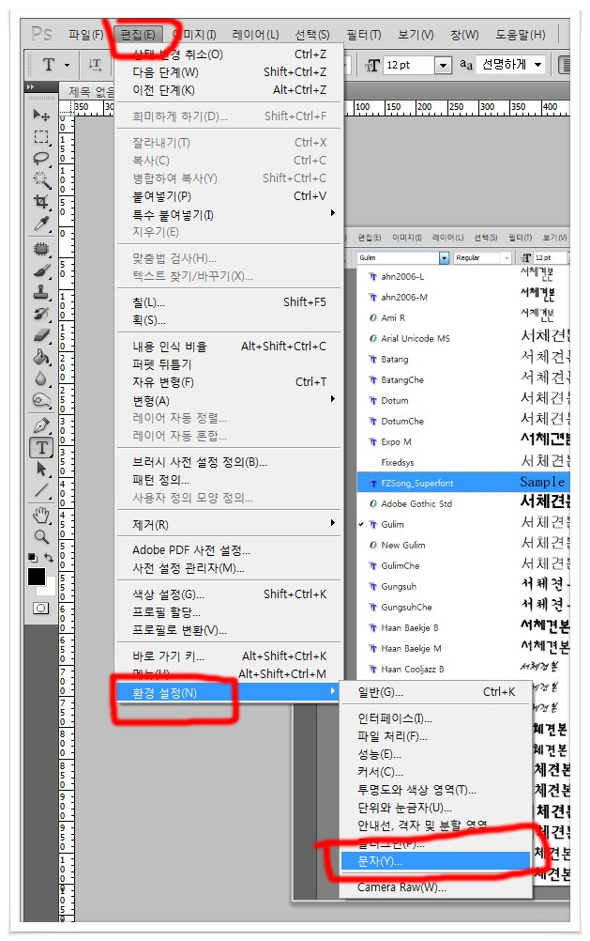Open the 창(W) menu
Viewport: 590px width, 941px height.
pos(464,35)
